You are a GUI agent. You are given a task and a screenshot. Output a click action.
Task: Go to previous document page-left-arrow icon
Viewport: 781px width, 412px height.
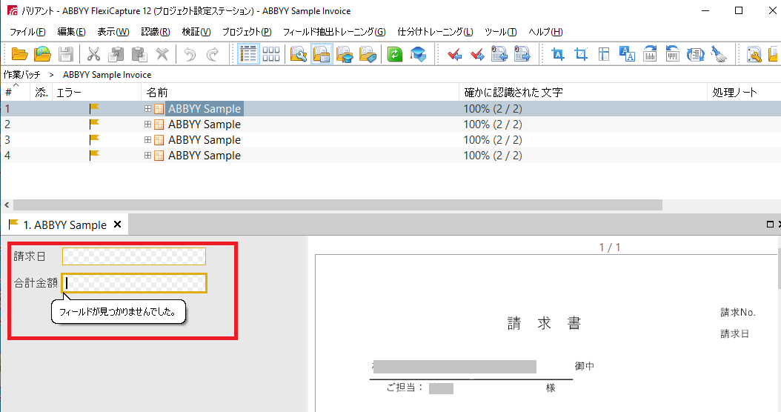coord(499,54)
